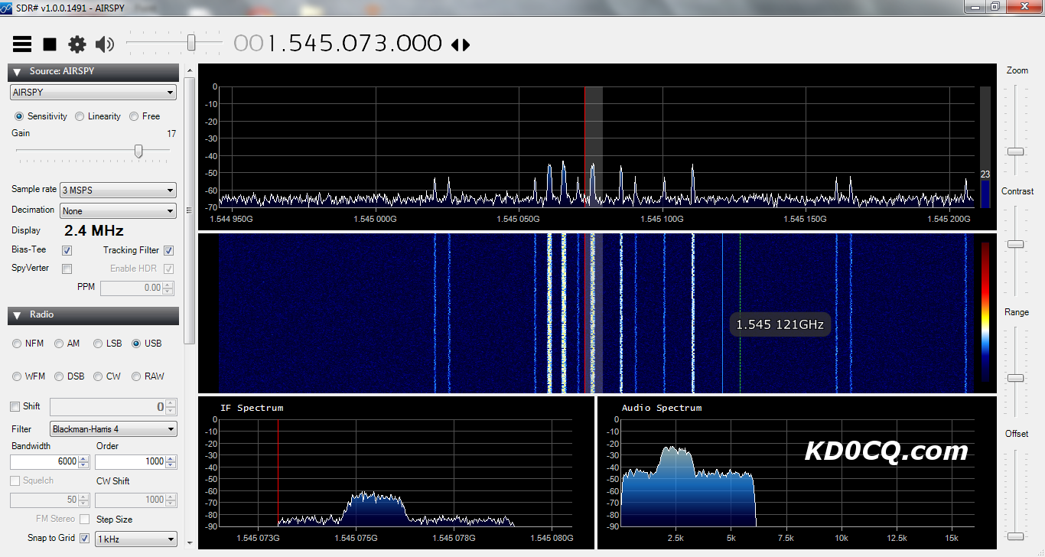1045x557 pixels.
Task: Click the Squelch value field
Action: [44, 500]
